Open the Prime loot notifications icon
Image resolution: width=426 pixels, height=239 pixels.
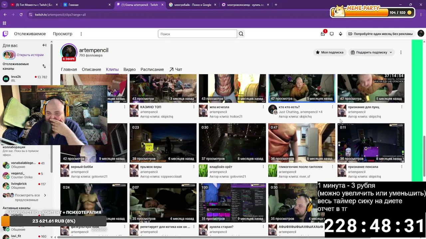click(323, 34)
